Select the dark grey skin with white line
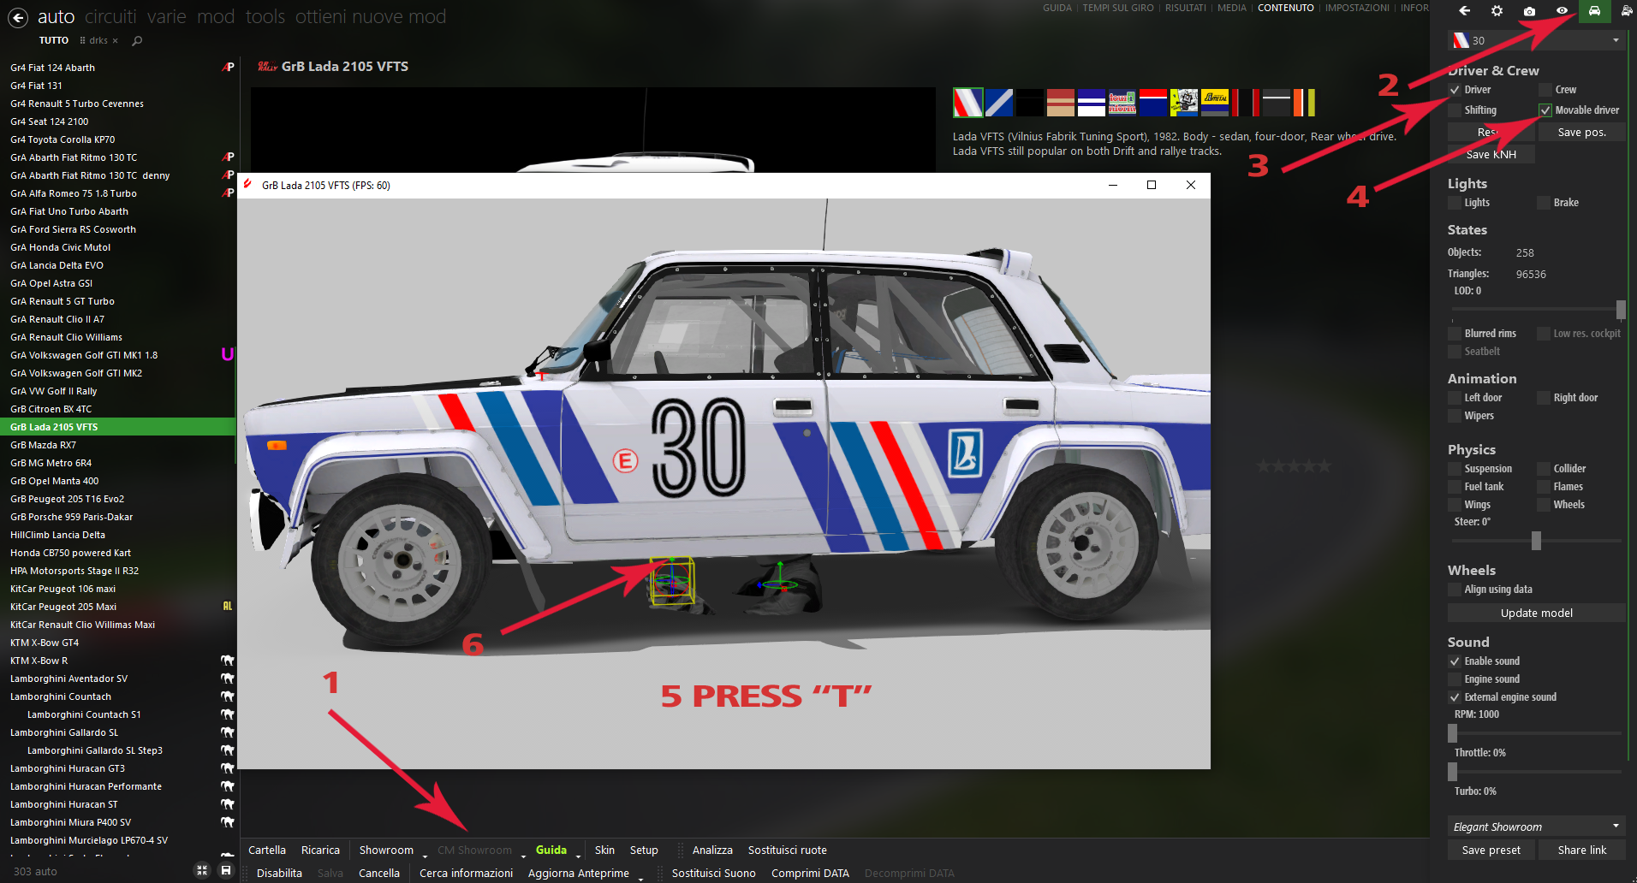The height and width of the screenshot is (883, 1637). [1277, 103]
